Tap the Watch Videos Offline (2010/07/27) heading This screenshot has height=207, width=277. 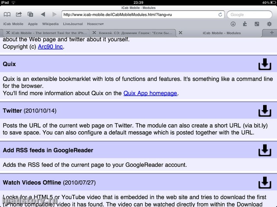pos(49,182)
